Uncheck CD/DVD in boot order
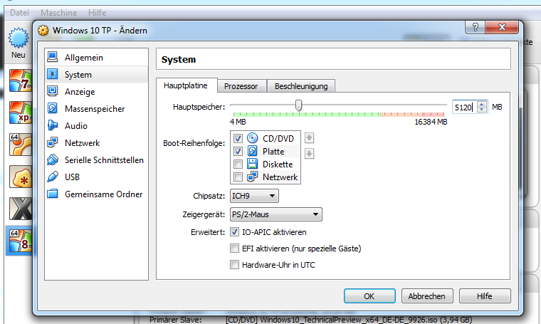Viewport: 541px width, 324px height. (x=238, y=138)
